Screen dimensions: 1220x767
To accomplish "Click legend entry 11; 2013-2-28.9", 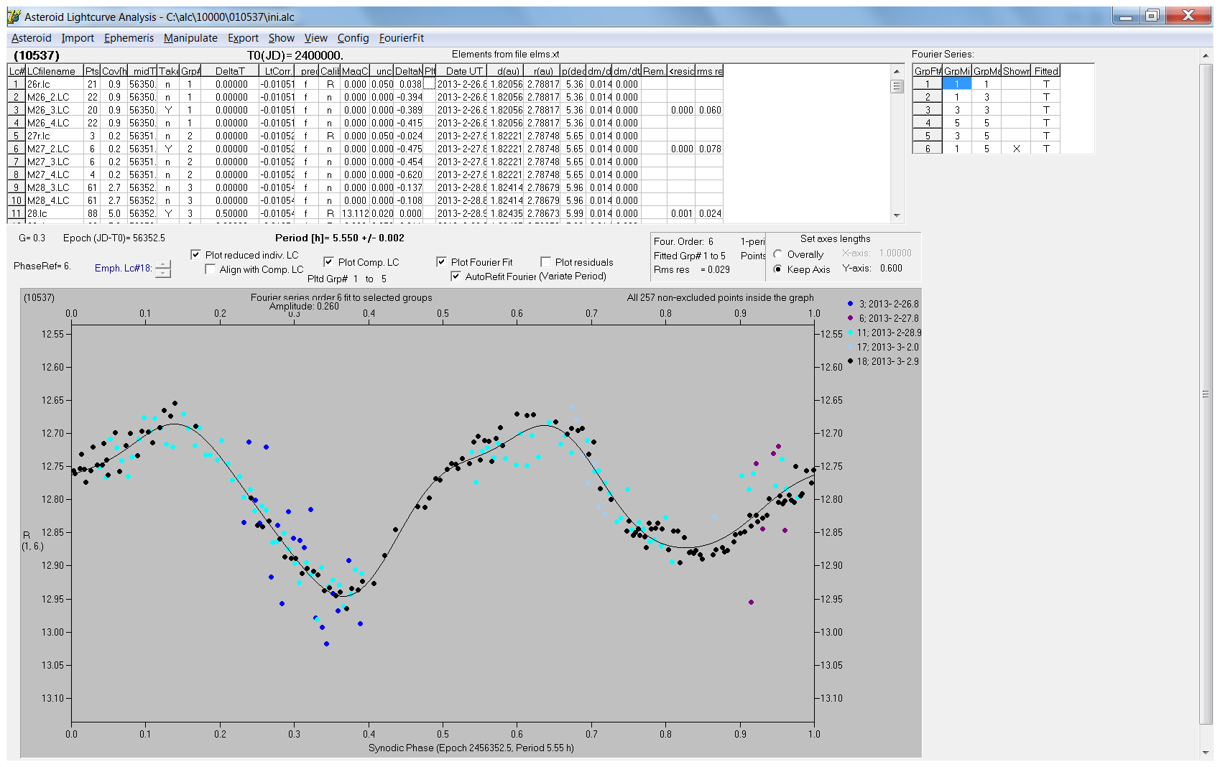I will pyautogui.click(x=884, y=333).
